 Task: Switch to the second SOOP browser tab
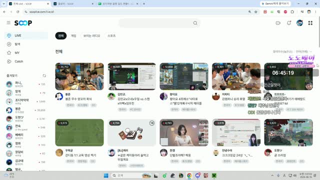click(73, 3)
